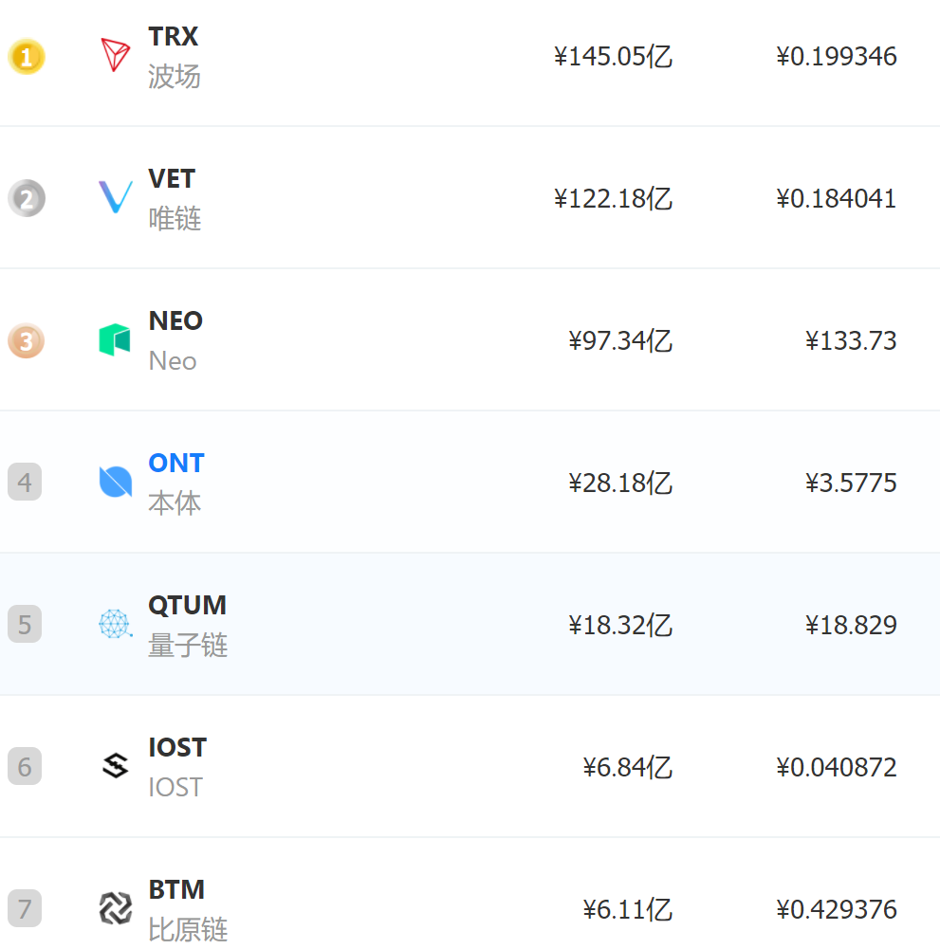Open the blue ONT ticker link
This screenshot has height=949, width=940.
[176, 463]
